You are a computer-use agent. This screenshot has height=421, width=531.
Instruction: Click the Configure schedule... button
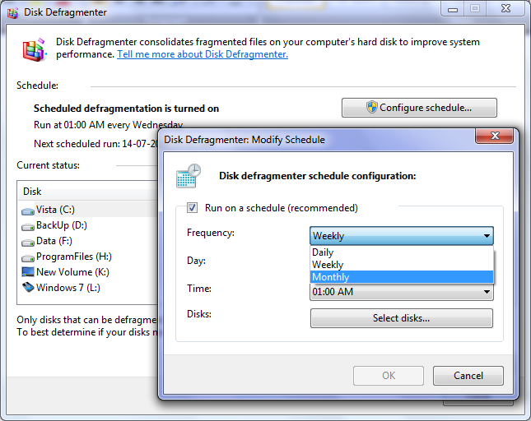[x=419, y=108]
